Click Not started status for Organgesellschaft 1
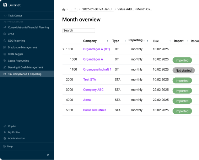The height and width of the screenshot is (160, 199). [x=183, y=71]
